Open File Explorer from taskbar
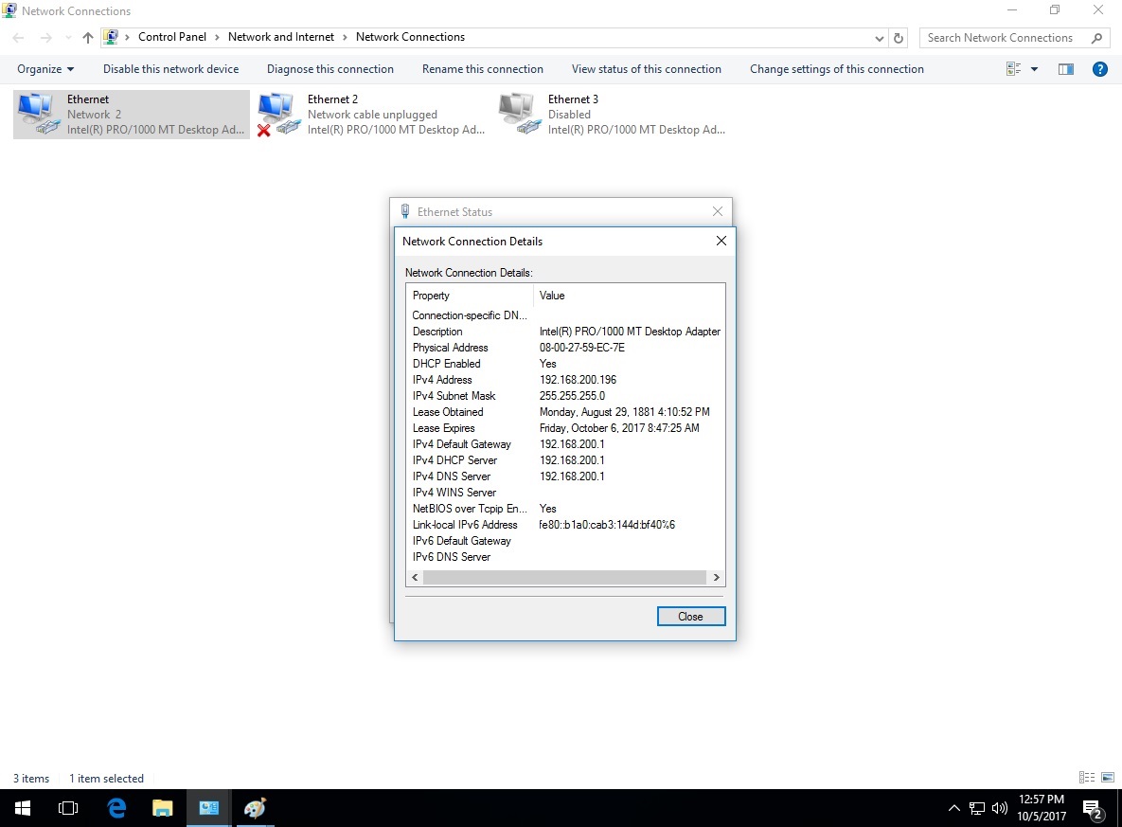Viewport: 1122px width, 827px height. (163, 808)
